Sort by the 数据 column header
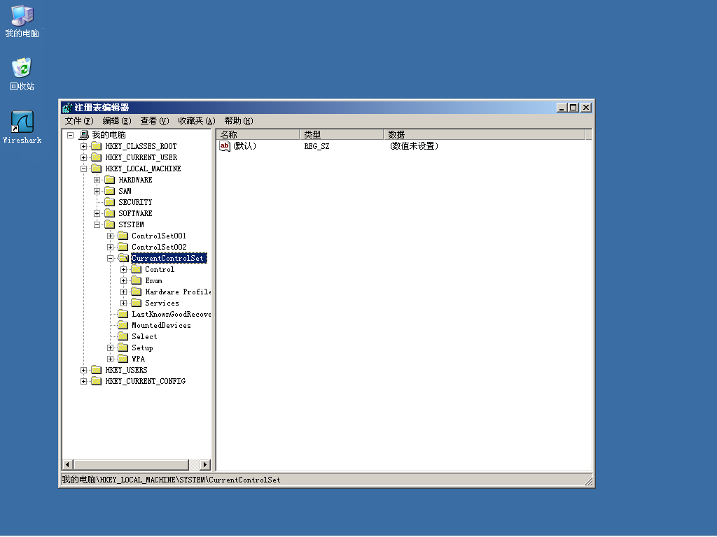This screenshot has height=537, width=717. pos(485,134)
